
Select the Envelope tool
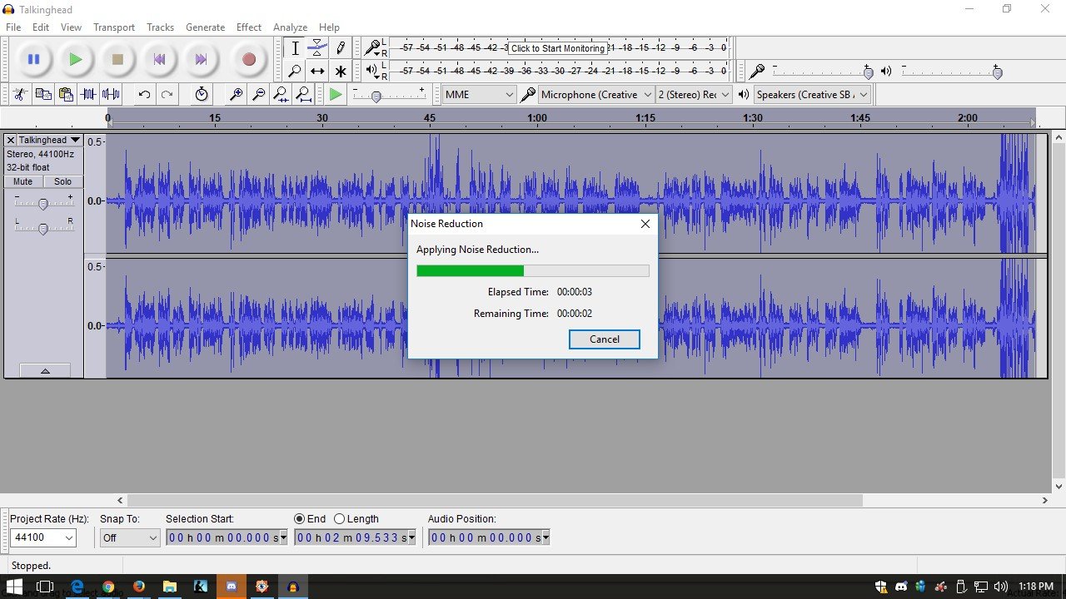pyautogui.click(x=317, y=48)
